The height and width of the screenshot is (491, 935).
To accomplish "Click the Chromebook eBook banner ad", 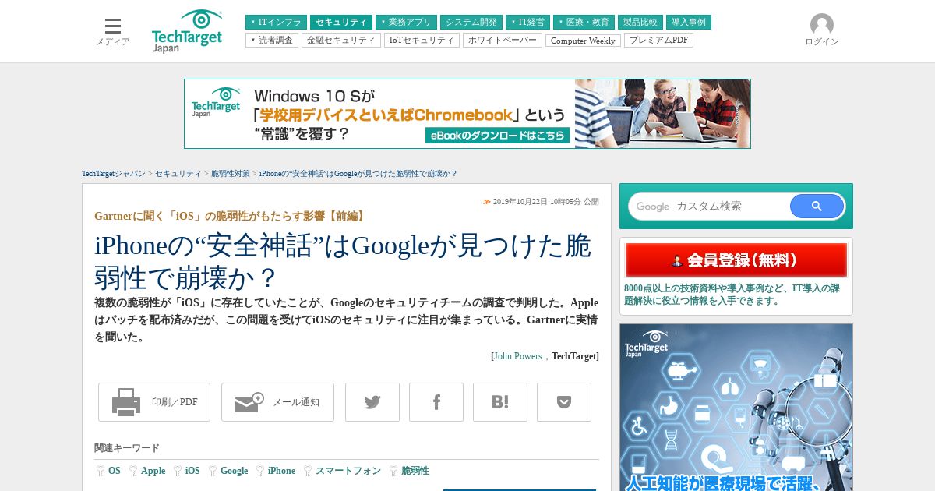I will pos(467,114).
